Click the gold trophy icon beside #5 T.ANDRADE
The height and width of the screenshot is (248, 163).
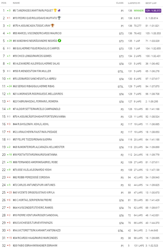click(x=55, y=10)
